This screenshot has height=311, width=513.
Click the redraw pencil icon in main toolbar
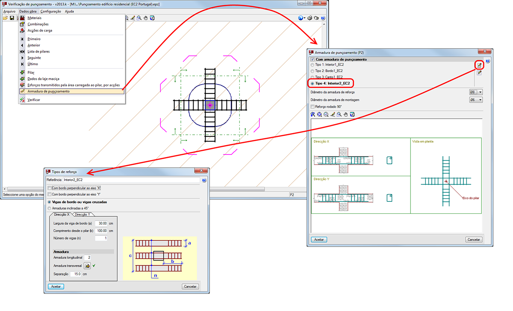[133, 18]
